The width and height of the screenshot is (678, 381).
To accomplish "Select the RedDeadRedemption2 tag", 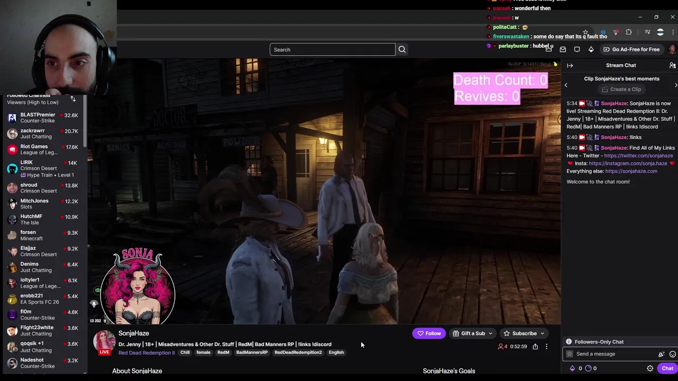I will (298, 352).
